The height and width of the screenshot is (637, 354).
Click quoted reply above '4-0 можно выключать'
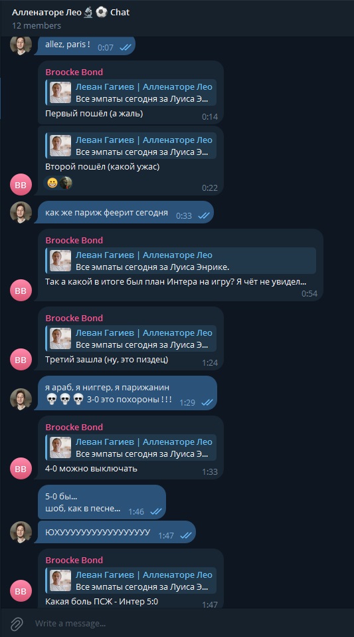[x=131, y=447]
